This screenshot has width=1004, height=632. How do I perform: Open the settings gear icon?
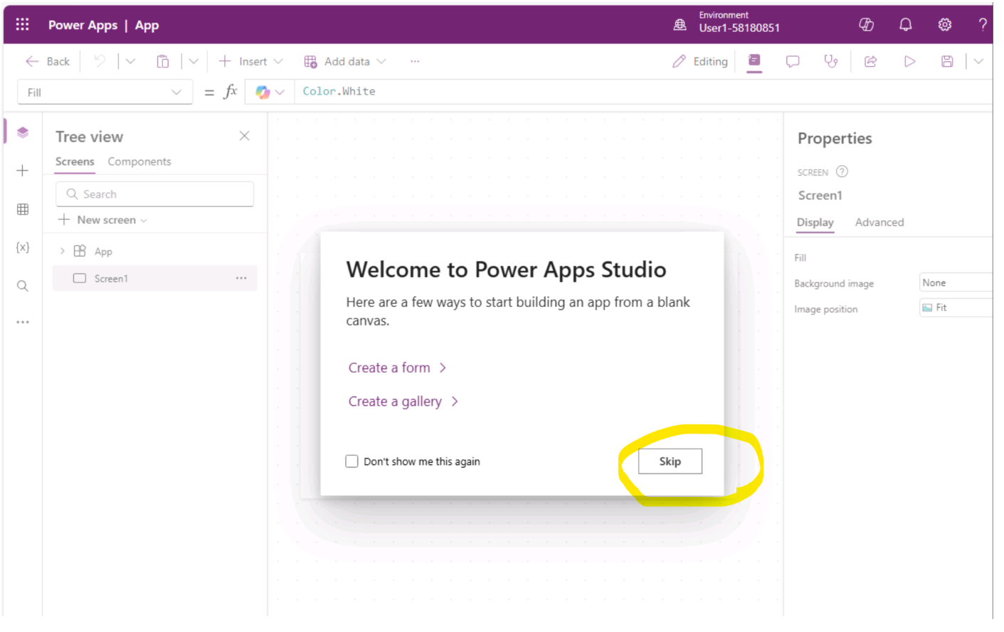point(944,25)
